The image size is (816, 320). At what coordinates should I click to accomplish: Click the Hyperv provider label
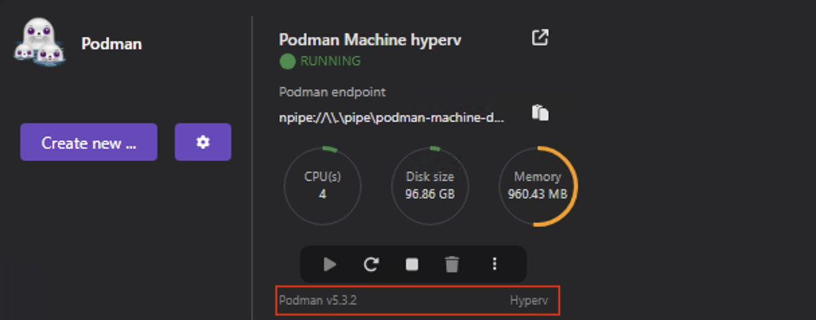tap(528, 301)
